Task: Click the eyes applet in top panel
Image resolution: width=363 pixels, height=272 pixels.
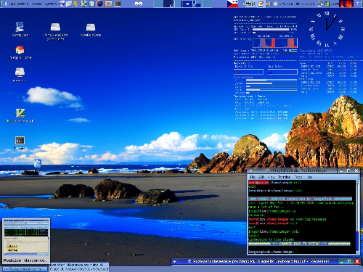Action: 139,4
